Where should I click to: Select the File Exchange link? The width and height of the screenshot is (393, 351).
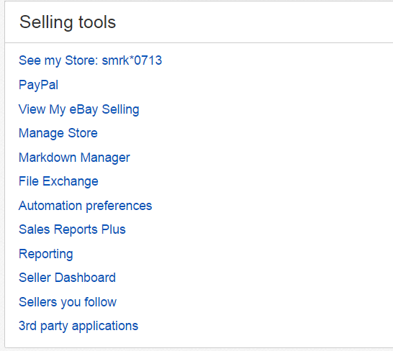tap(58, 181)
